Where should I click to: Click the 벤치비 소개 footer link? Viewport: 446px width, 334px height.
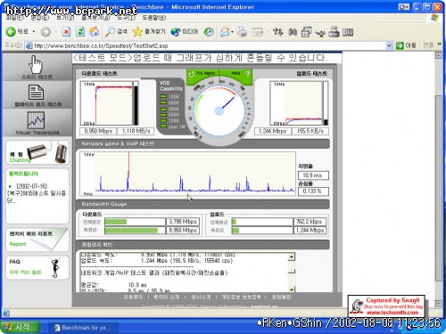(167, 297)
